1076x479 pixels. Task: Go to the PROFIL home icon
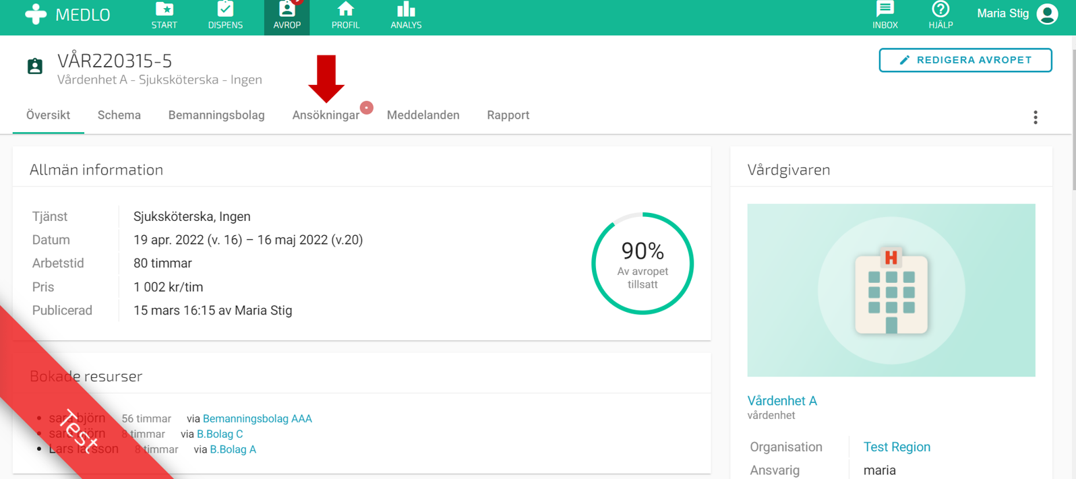click(x=345, y=9)
